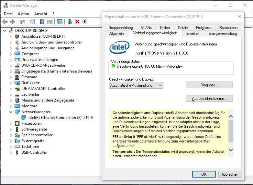The width and height of the screenshot is (253, 185).
Task: Select the Intel Ethernet Connection I219-V device
Action: click(60, 118)
